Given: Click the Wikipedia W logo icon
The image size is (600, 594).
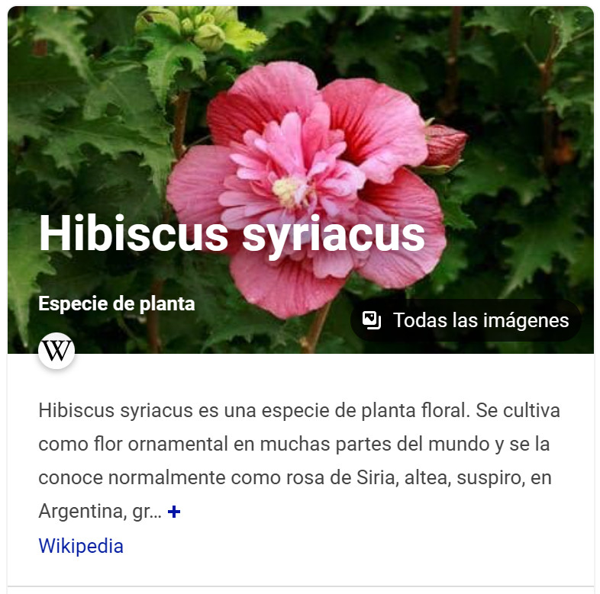Looking at the screenshot, I should pos(56,351).
